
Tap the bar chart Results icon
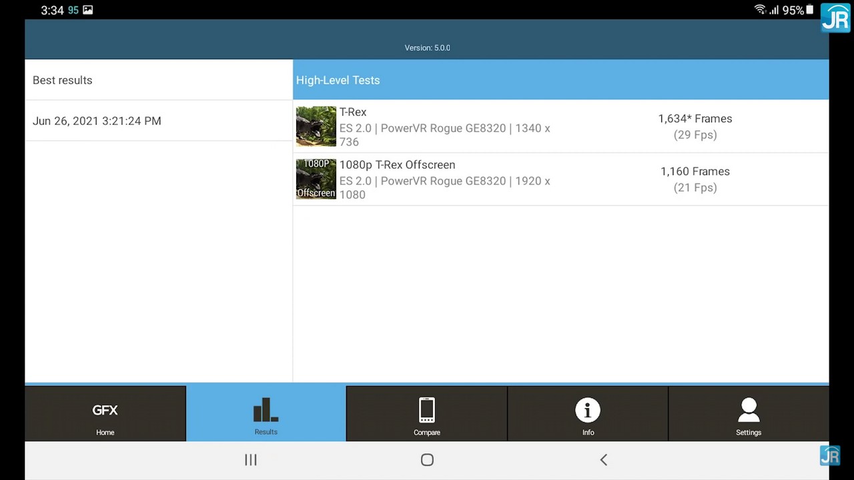266,409
